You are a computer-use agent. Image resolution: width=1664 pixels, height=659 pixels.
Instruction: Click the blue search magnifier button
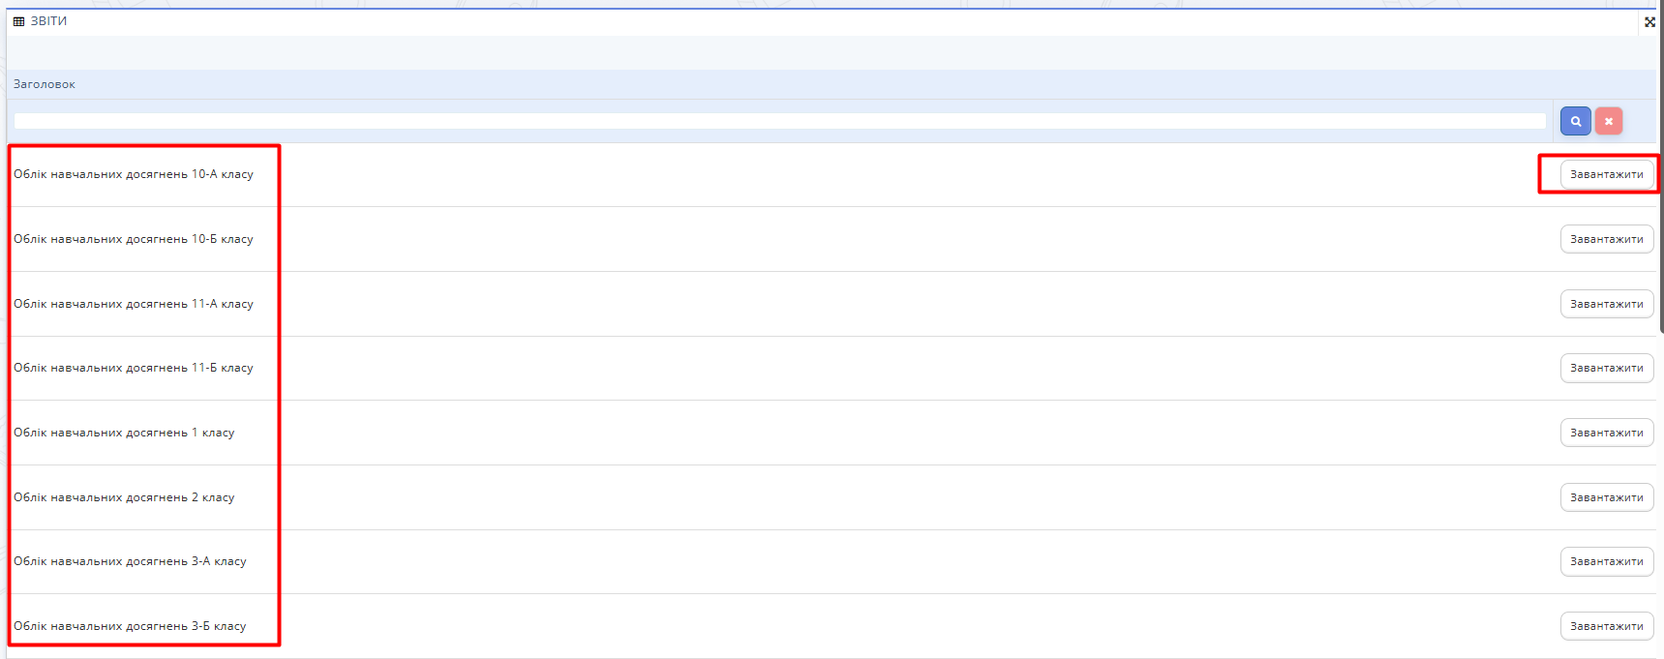pos(1575,121)
